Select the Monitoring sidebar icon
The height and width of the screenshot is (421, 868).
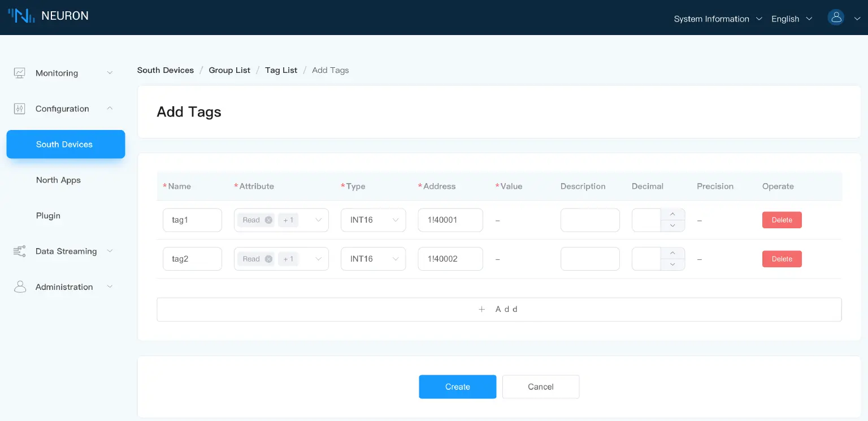(x=20, y=72)
